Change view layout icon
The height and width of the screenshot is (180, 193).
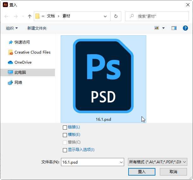pos(157,28)
